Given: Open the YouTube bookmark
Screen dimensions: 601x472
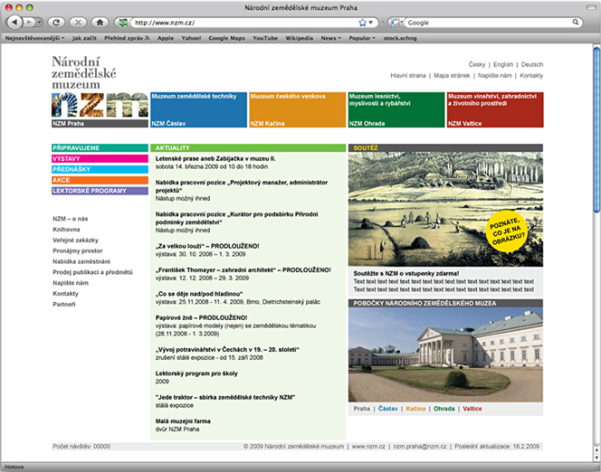Looking at the screenshot, I should pyautogui.click(x=265, y=38).
